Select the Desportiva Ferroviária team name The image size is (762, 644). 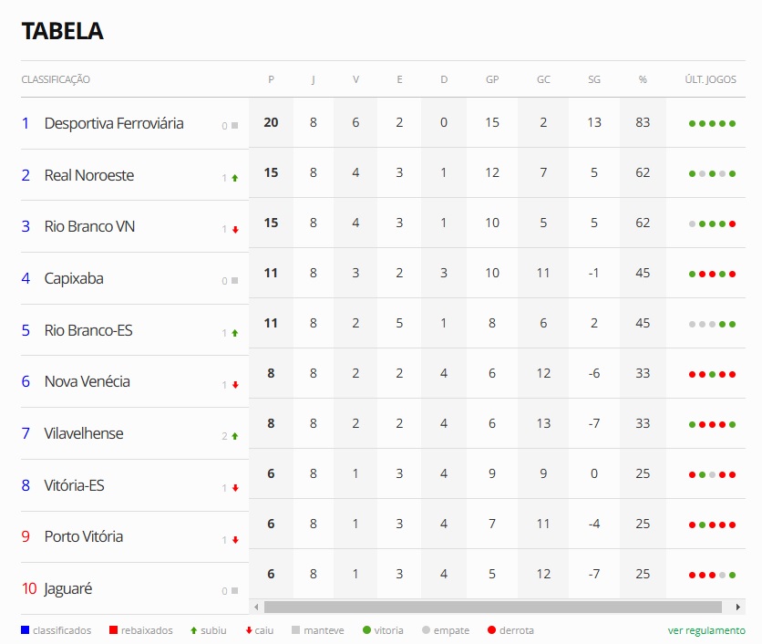[114, 123]
